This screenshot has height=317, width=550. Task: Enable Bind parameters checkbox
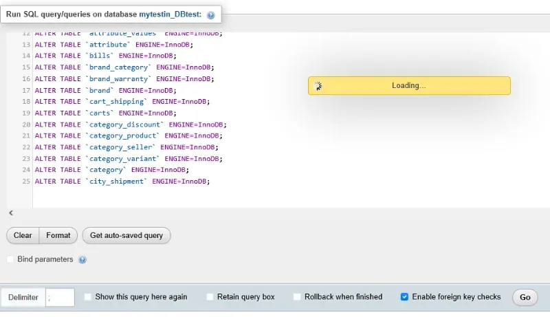(x=10, y=259)
